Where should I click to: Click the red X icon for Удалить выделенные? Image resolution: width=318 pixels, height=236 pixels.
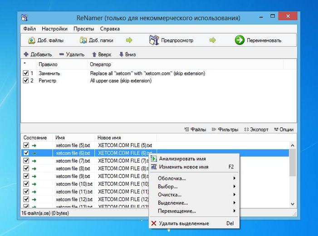154,223
